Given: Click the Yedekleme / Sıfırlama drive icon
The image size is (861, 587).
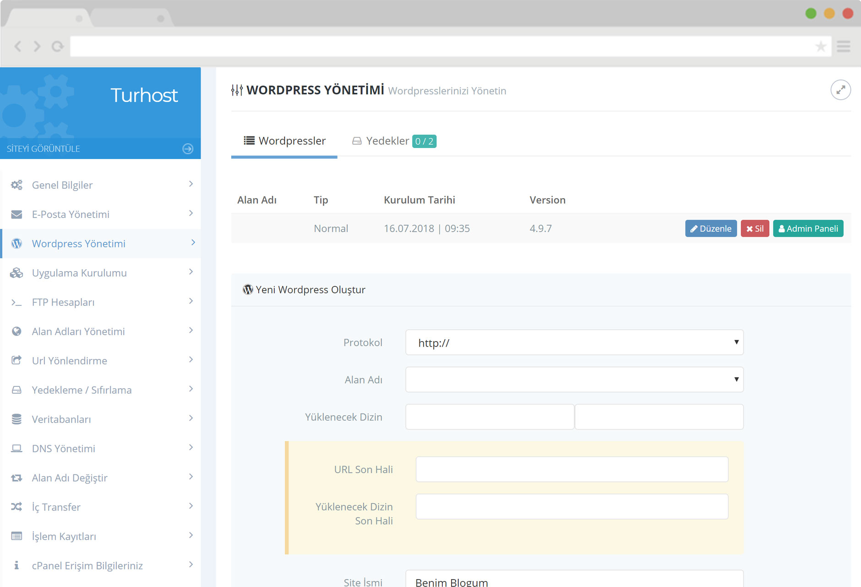Looking at the screenshot, I should tap(16, 390).
